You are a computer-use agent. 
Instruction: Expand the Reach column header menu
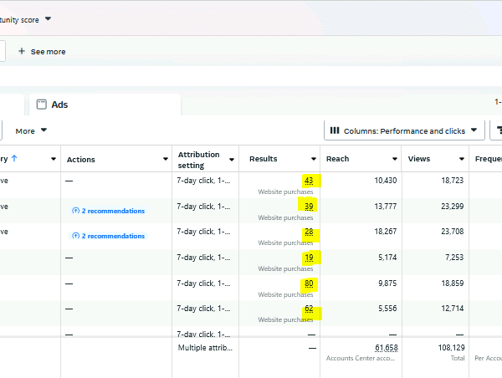[395, 159]
